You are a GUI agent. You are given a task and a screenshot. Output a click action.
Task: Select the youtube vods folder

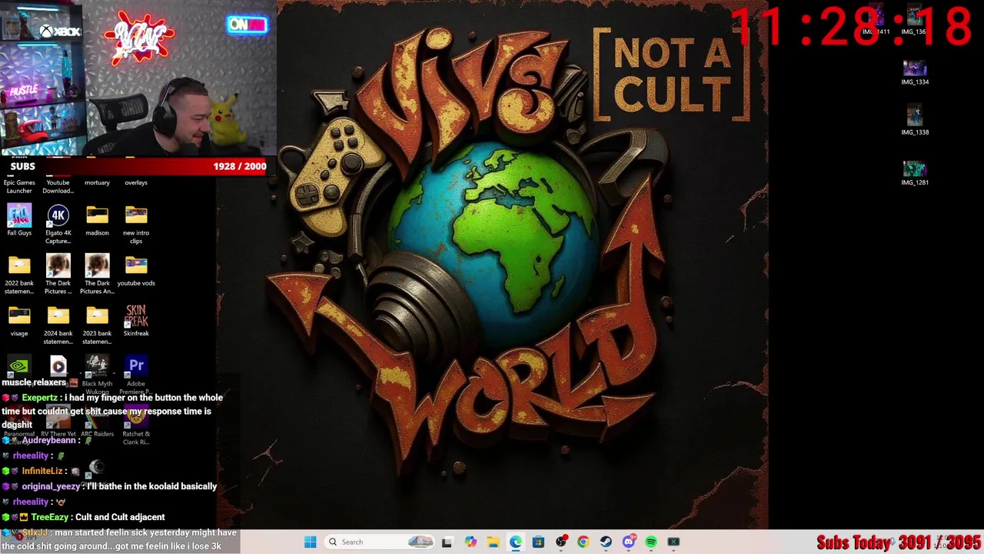(x=136, y=271)
